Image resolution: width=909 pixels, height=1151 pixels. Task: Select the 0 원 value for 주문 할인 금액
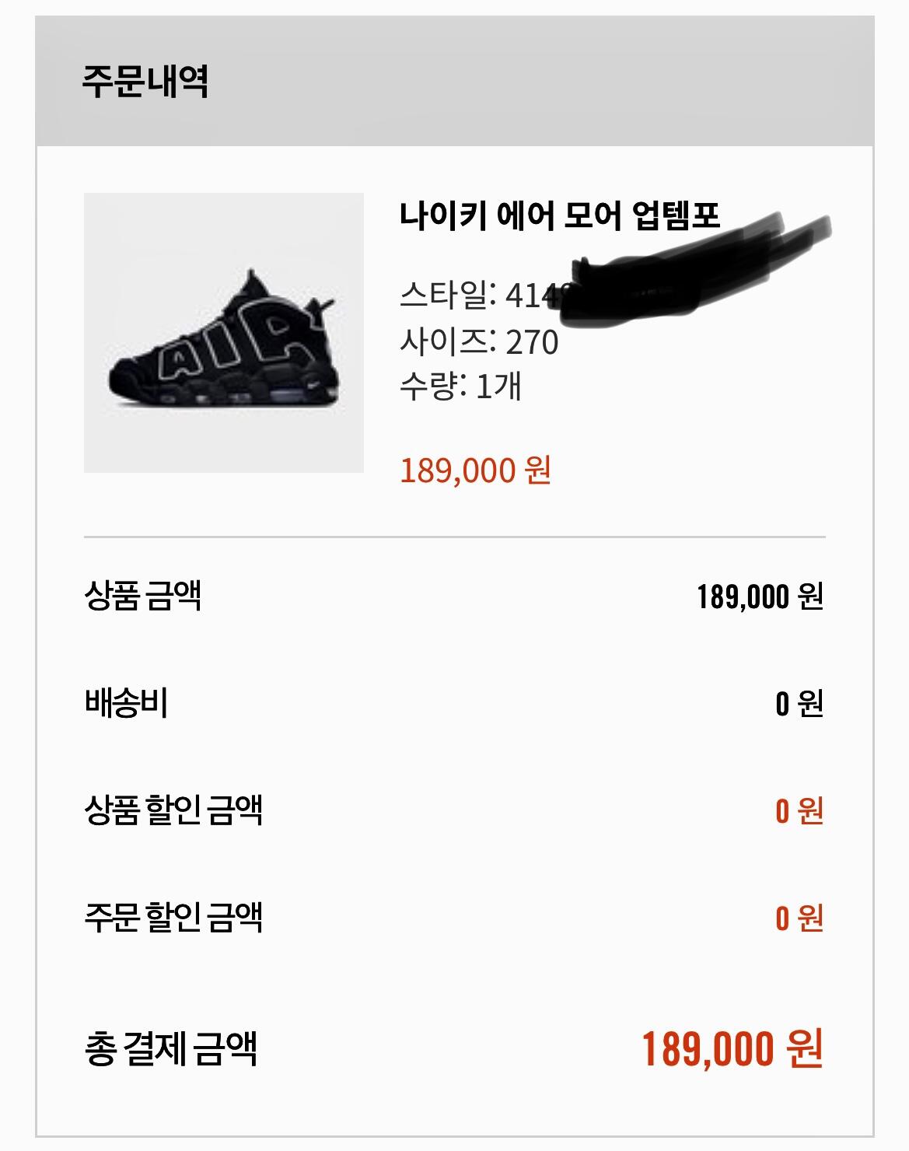pos(799,918)
